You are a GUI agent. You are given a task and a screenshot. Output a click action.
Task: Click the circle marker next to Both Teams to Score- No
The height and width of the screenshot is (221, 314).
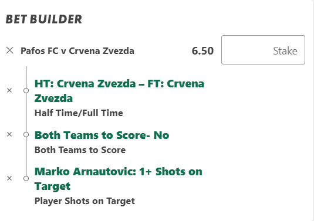point(26,135)
